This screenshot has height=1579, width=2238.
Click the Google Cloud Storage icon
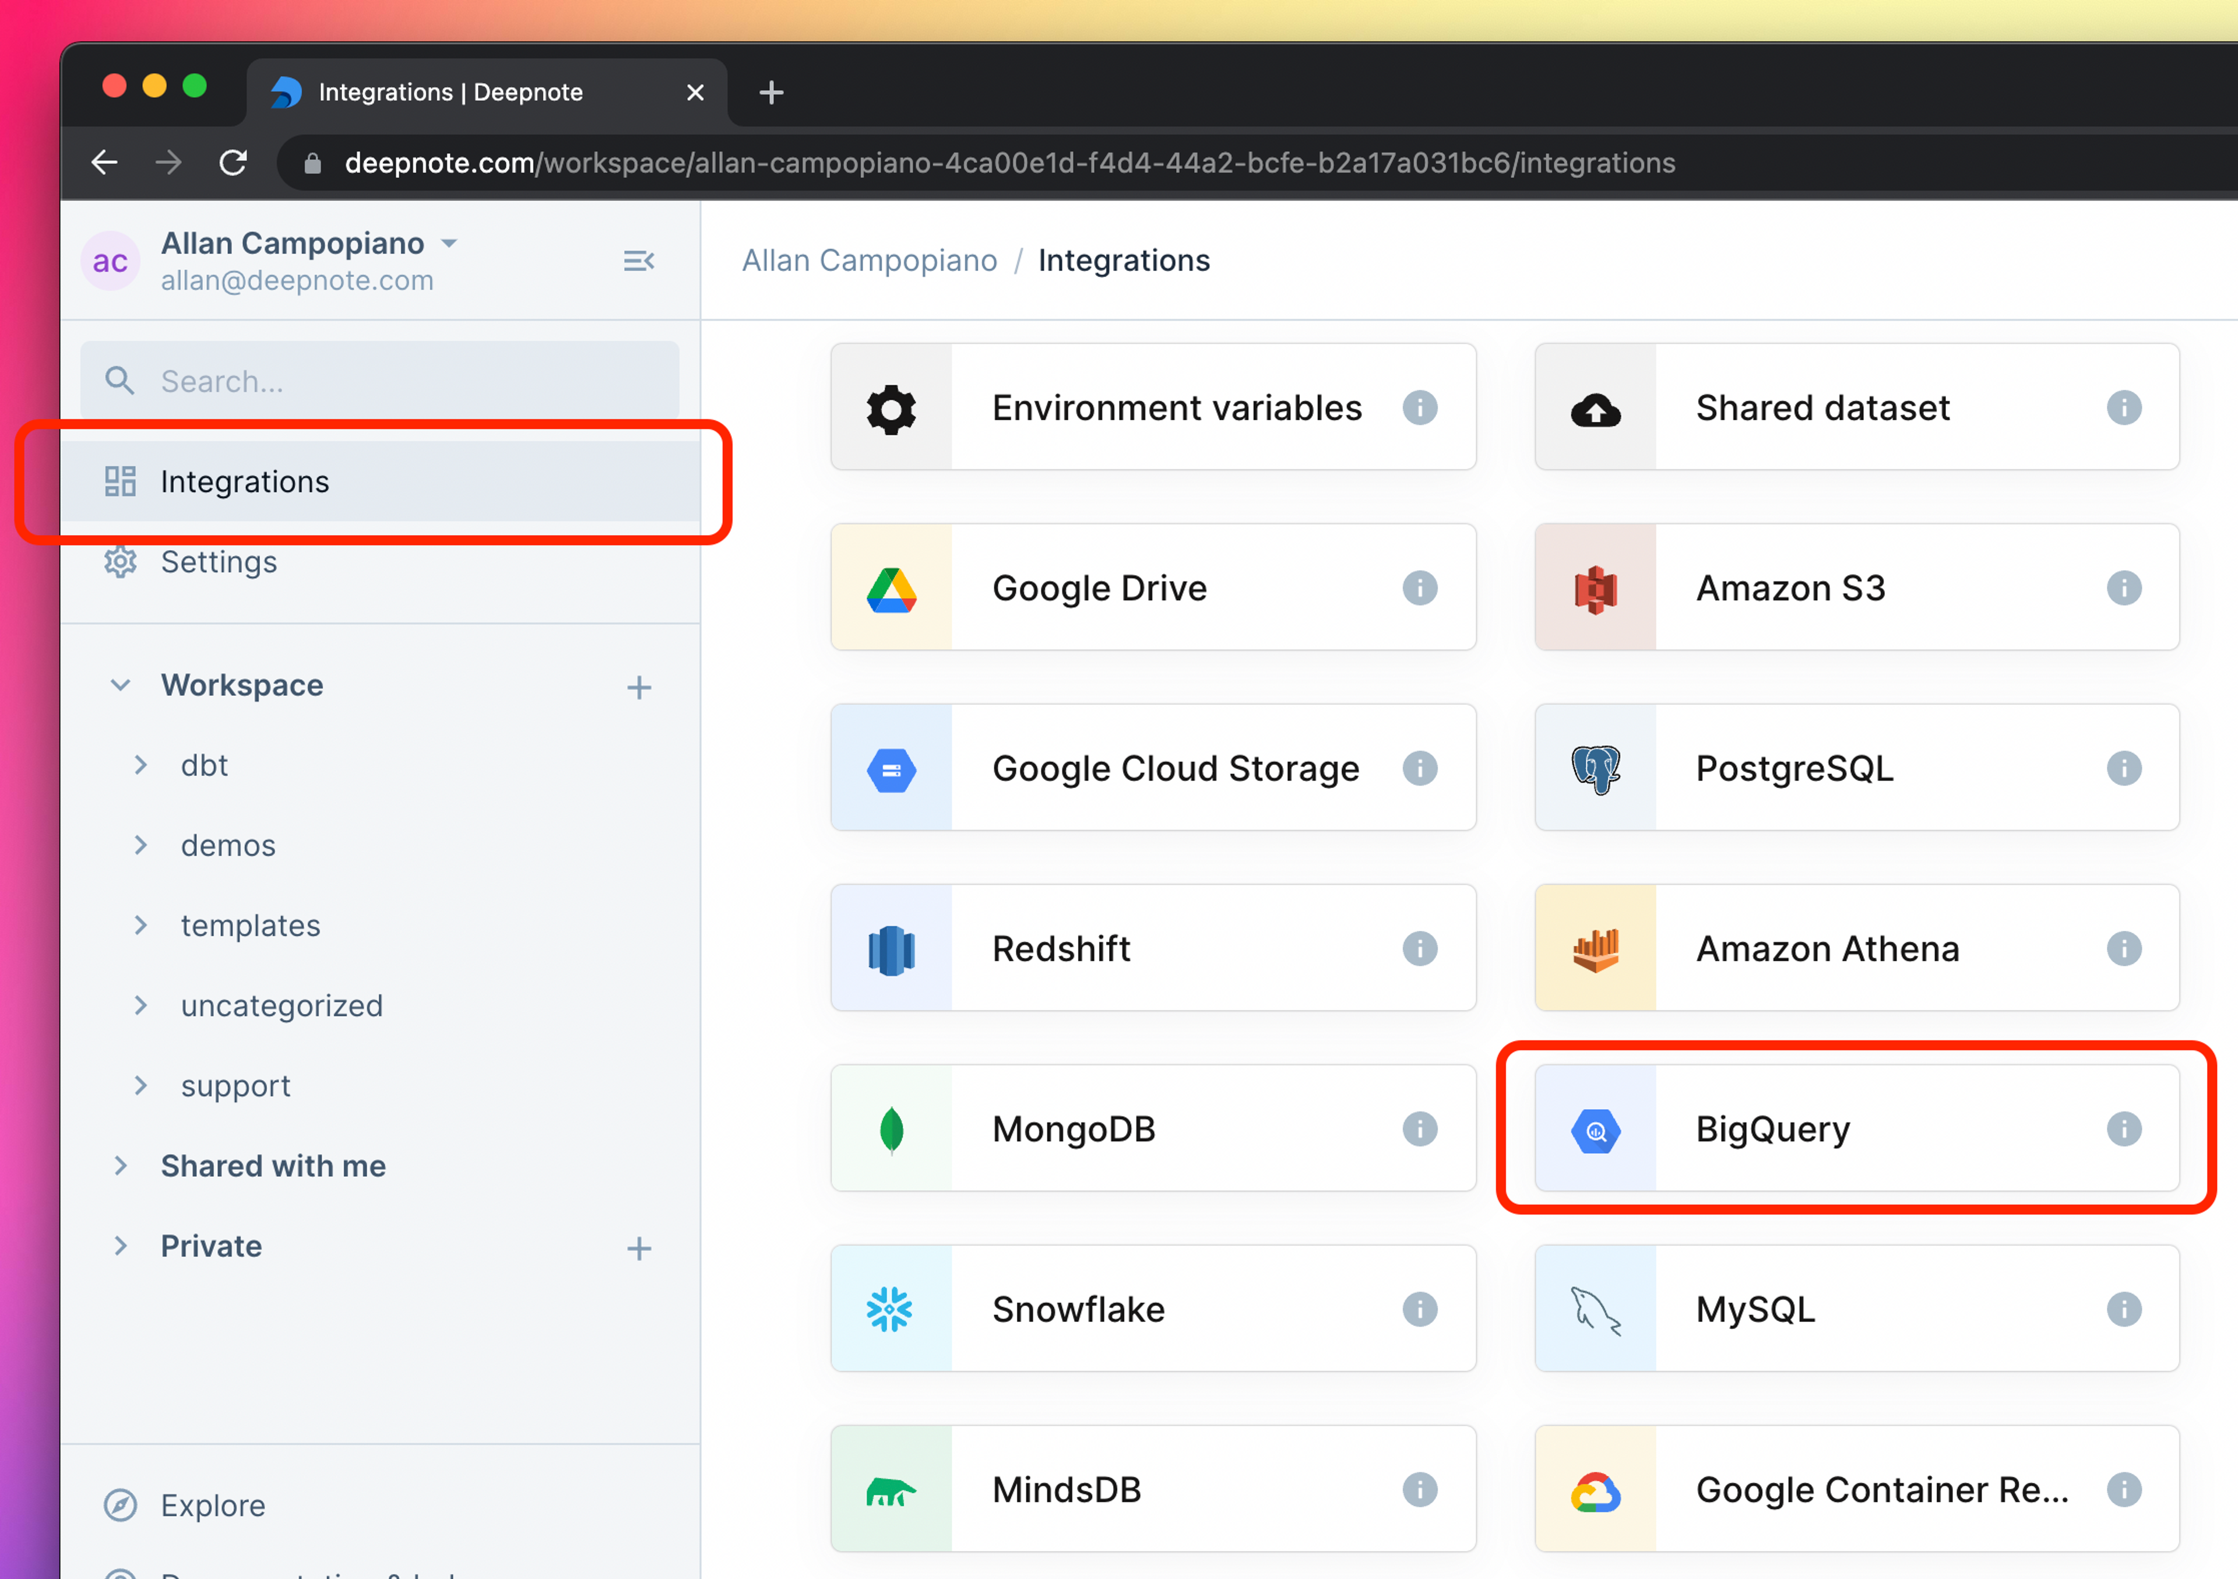891,770
